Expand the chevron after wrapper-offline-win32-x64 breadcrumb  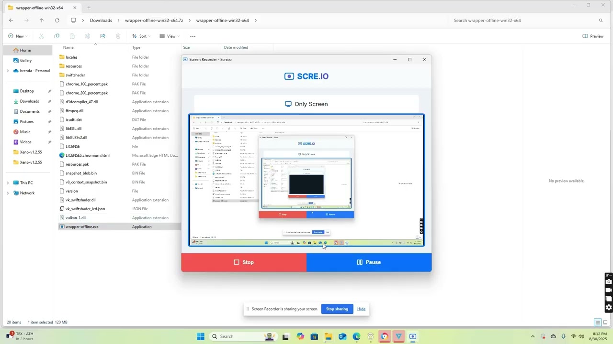256,21
